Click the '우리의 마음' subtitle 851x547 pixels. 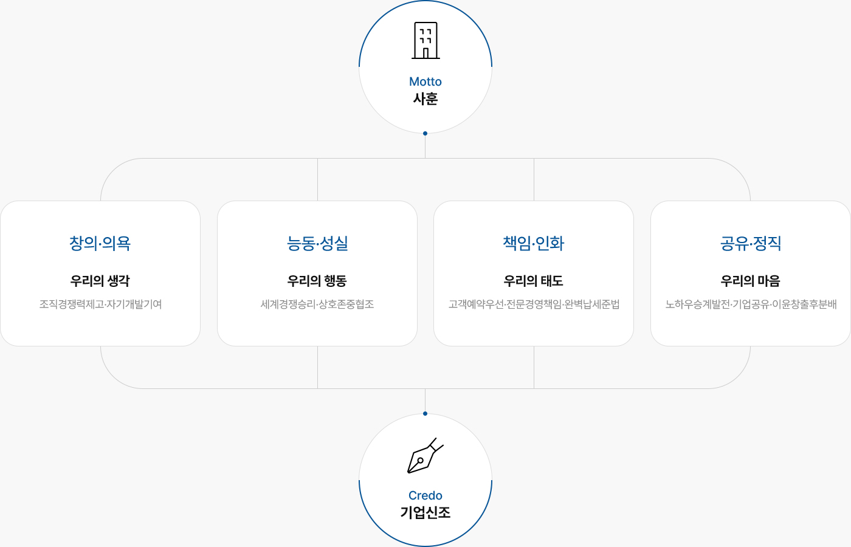click(x=751, y=281)
